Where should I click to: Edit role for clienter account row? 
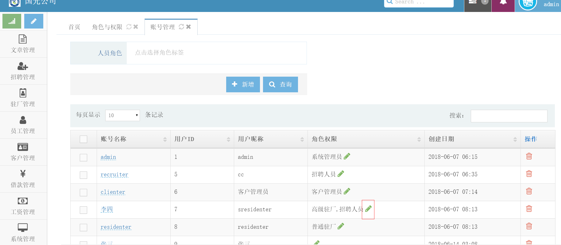347,191
